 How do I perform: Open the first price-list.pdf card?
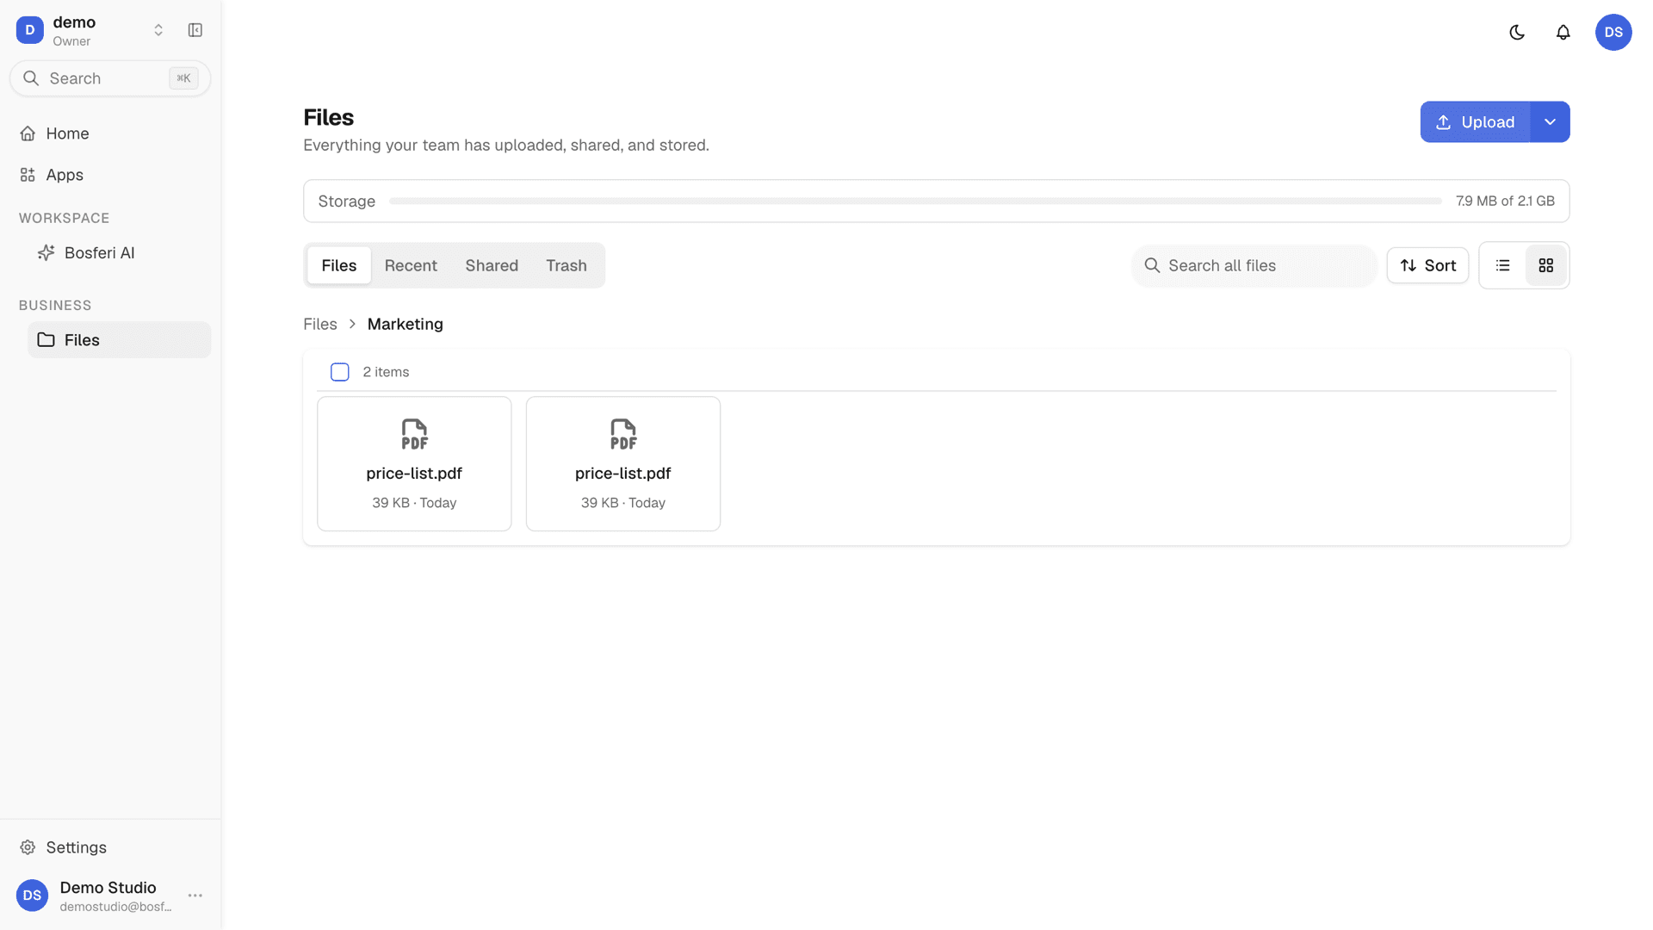coord(414,464)
